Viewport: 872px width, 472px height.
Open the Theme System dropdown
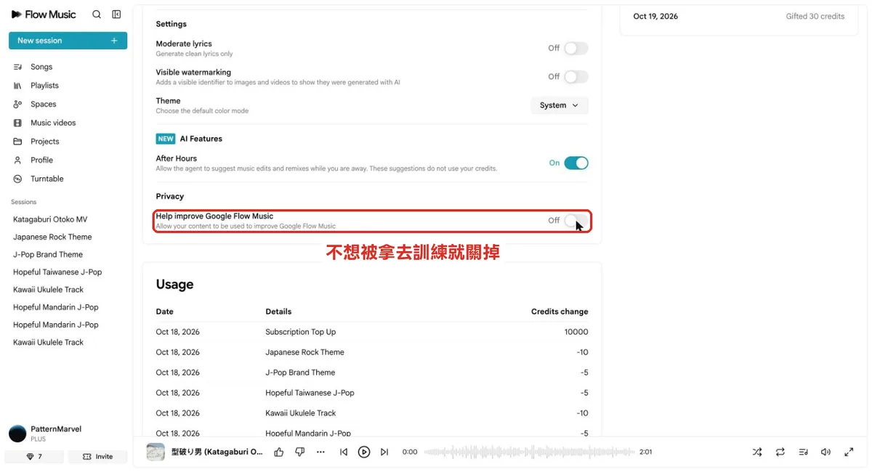pyautogui.click(x=560, y=105)
